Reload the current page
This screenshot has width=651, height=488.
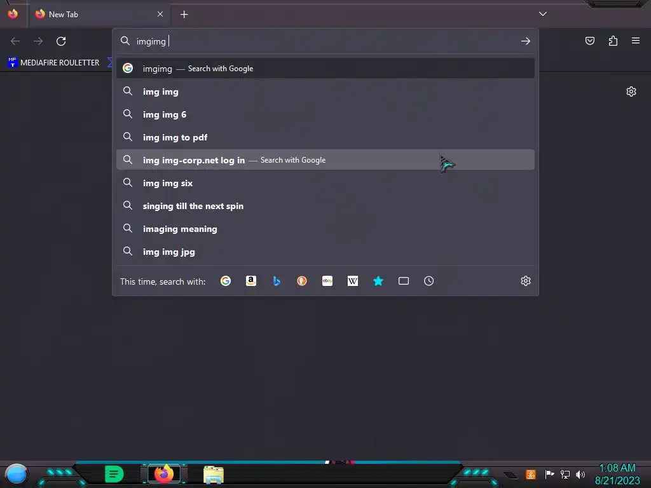pyautogui.click(x=61, y=41)
